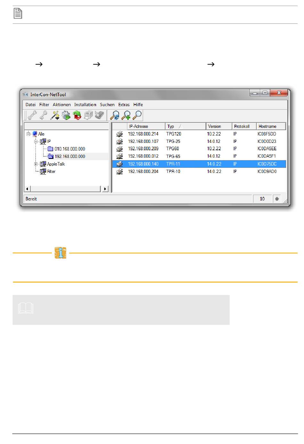Open the Aktionen menu
The image size is (304, 444).
62,105
